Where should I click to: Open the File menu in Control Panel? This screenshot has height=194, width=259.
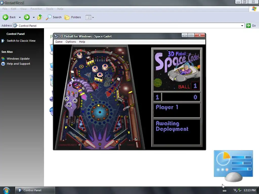5,9
